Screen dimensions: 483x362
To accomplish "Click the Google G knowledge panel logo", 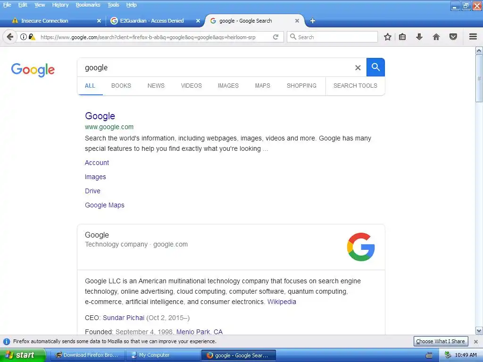I will pyautogui.click(x=361, y=247).
